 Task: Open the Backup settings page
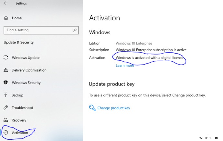[x=17, y=95]
